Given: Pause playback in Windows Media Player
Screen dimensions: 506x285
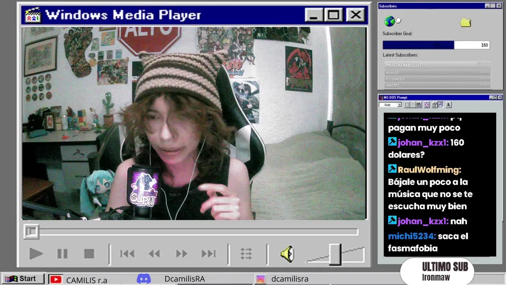Looking at the screenshot, I should [62, 254].
